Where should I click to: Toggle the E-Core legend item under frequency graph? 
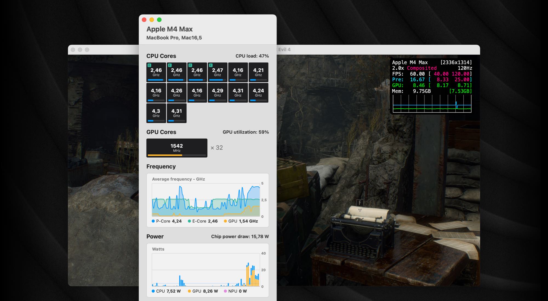(x=203, y=221)
